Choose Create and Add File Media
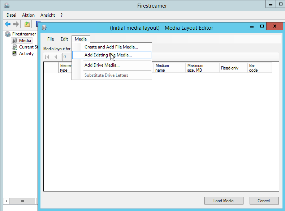The width and height of the screenshot is (285, 211). click(x=111, y=47)
